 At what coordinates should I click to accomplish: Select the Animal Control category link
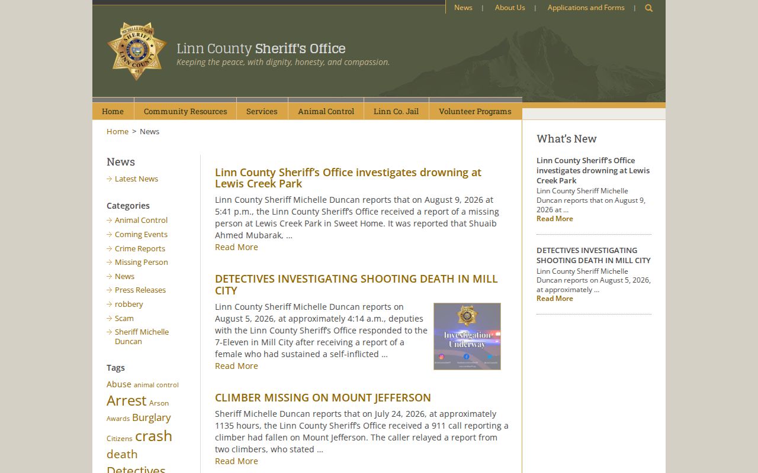click(x=141, y=220)
